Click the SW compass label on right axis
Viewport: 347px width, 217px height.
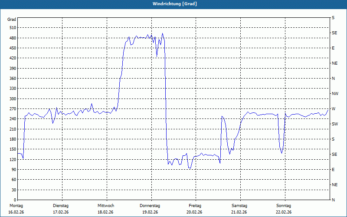pos(335,124)
